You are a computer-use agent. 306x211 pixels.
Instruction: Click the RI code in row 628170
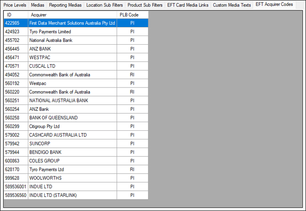pos(132,169)
